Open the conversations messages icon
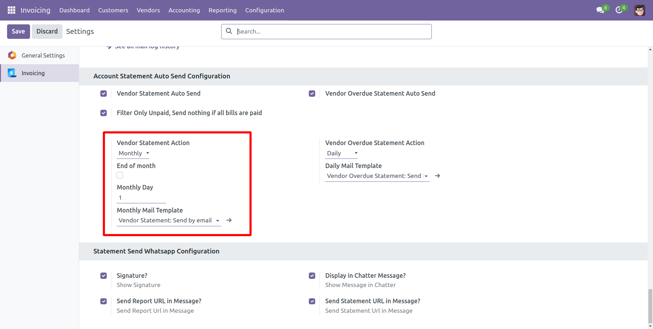This screenshot has height=329, width=653. (x=600, y=10)
